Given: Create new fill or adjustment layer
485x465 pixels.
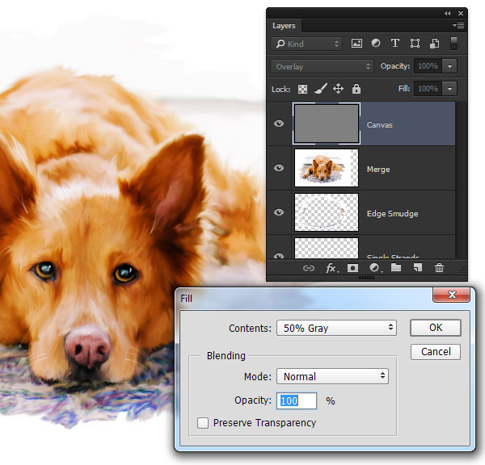Looking at the screenshot, I should 375,268.
